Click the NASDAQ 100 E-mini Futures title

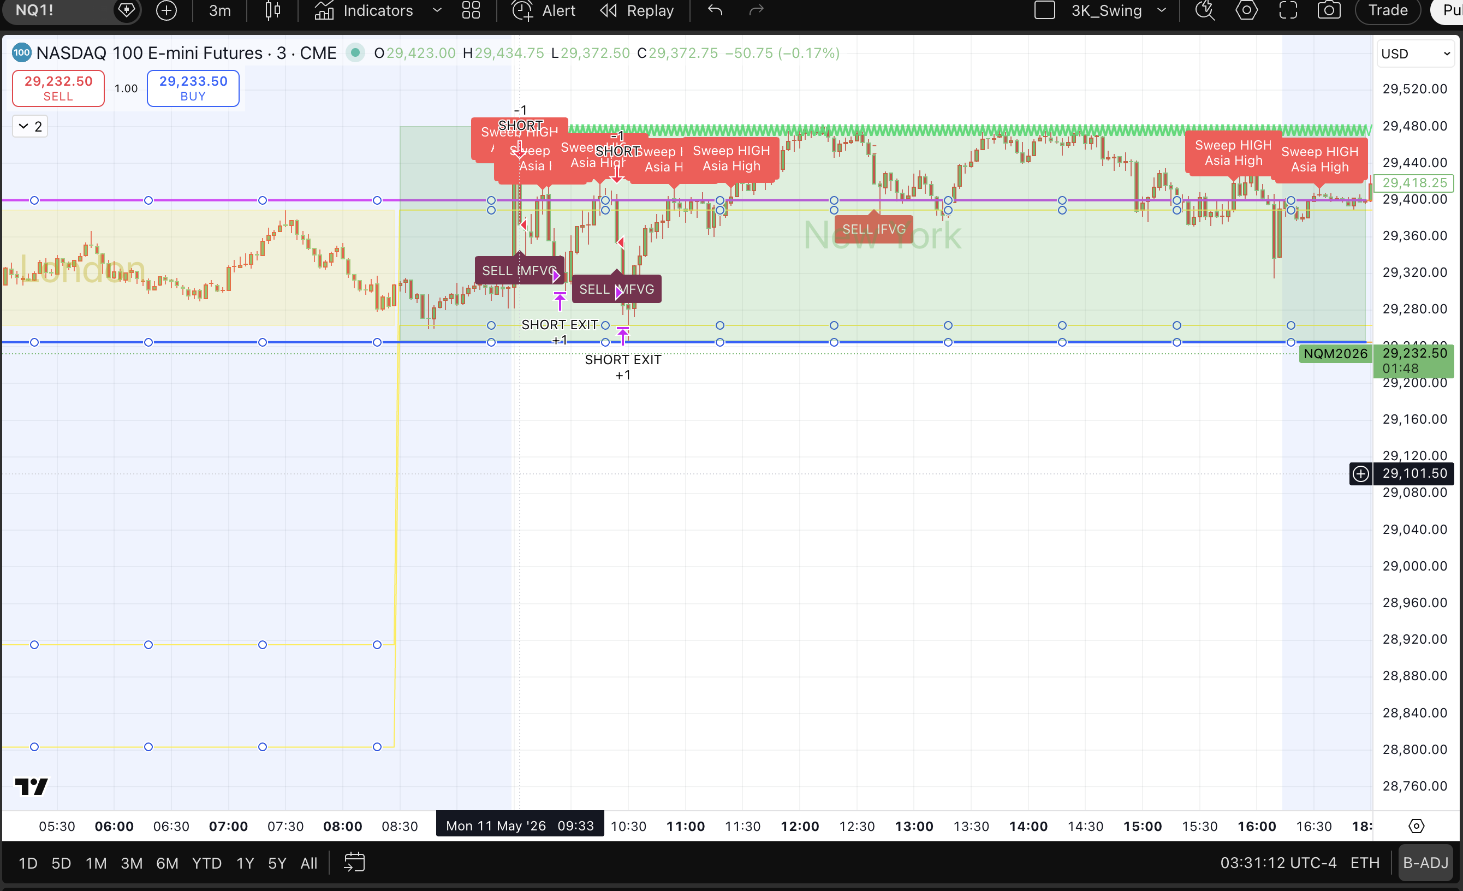[186, 53]
